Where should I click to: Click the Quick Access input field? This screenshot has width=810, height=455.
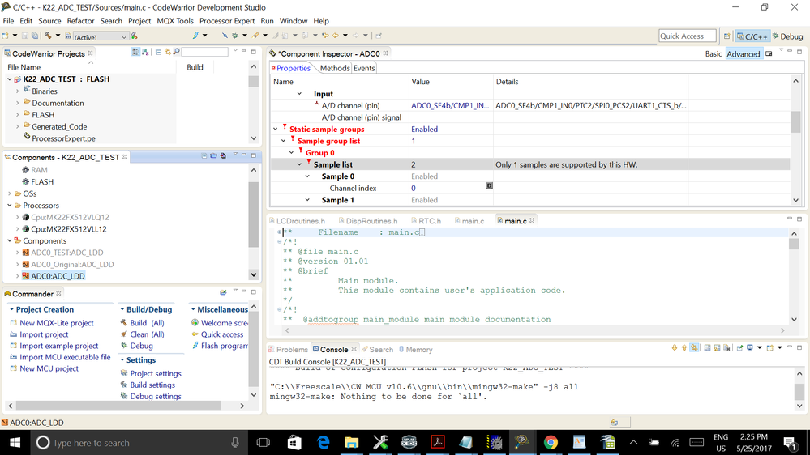pyautogui.click(x=687, y=36)
